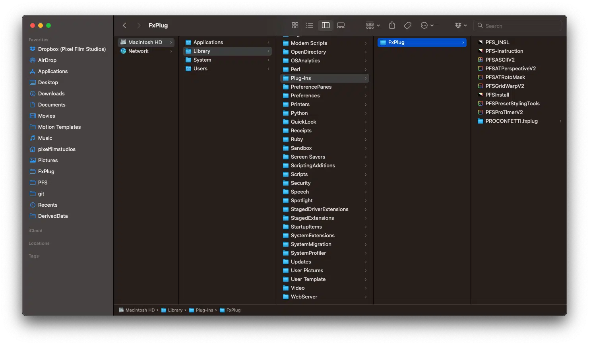Click the Edit Tags icon
Image resolution: width=589 pixels, height=345 pixels.
407,25
